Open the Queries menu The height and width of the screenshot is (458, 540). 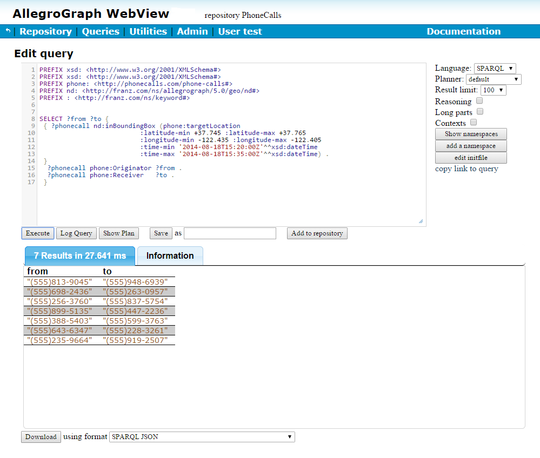pos(101,31)
